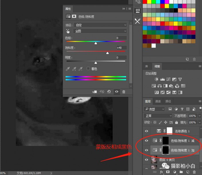Toggle visibility of 色相/饱和度 1 减 layer

[146, 141]
